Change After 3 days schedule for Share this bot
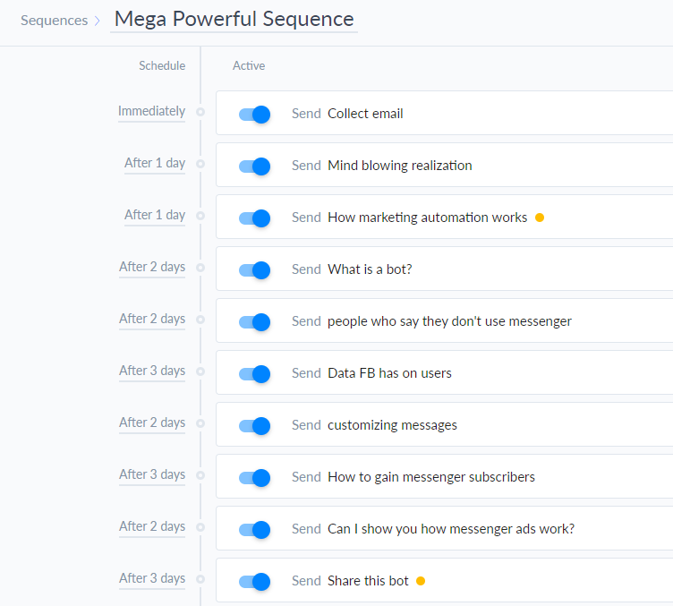The image size is (673, 606). coord(152,579)
